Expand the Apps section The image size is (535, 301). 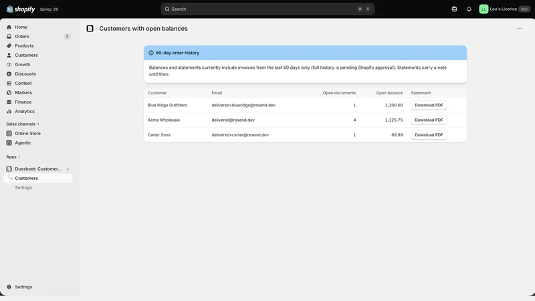click(x=13, y=157)
